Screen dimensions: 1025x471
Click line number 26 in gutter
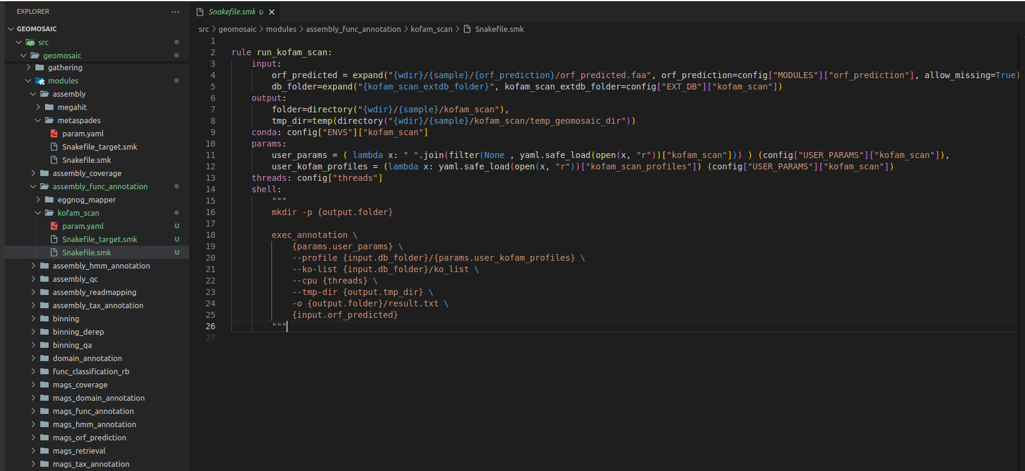(x=211, y=326)
